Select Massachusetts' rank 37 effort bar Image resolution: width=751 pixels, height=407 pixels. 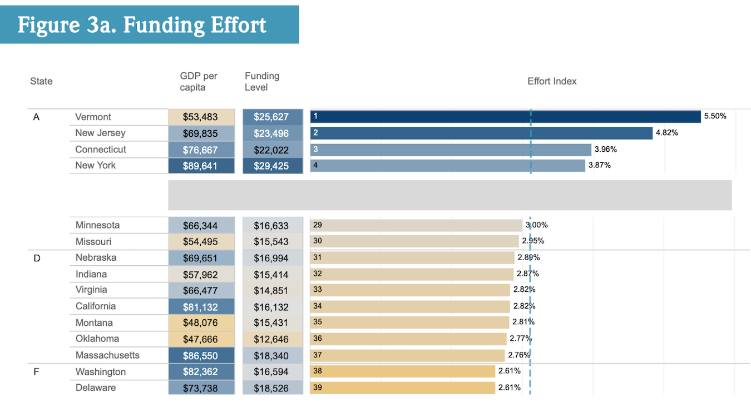407,355
